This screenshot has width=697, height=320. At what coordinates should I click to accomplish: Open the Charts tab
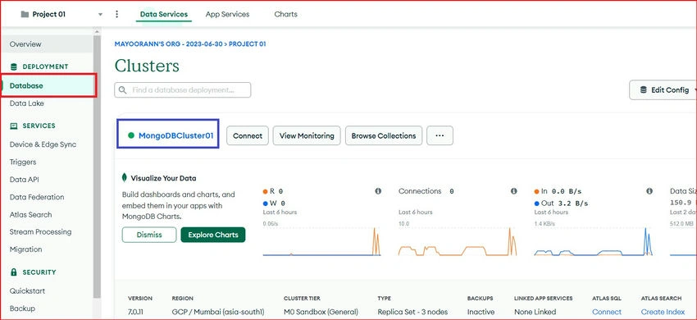[286, 14]
